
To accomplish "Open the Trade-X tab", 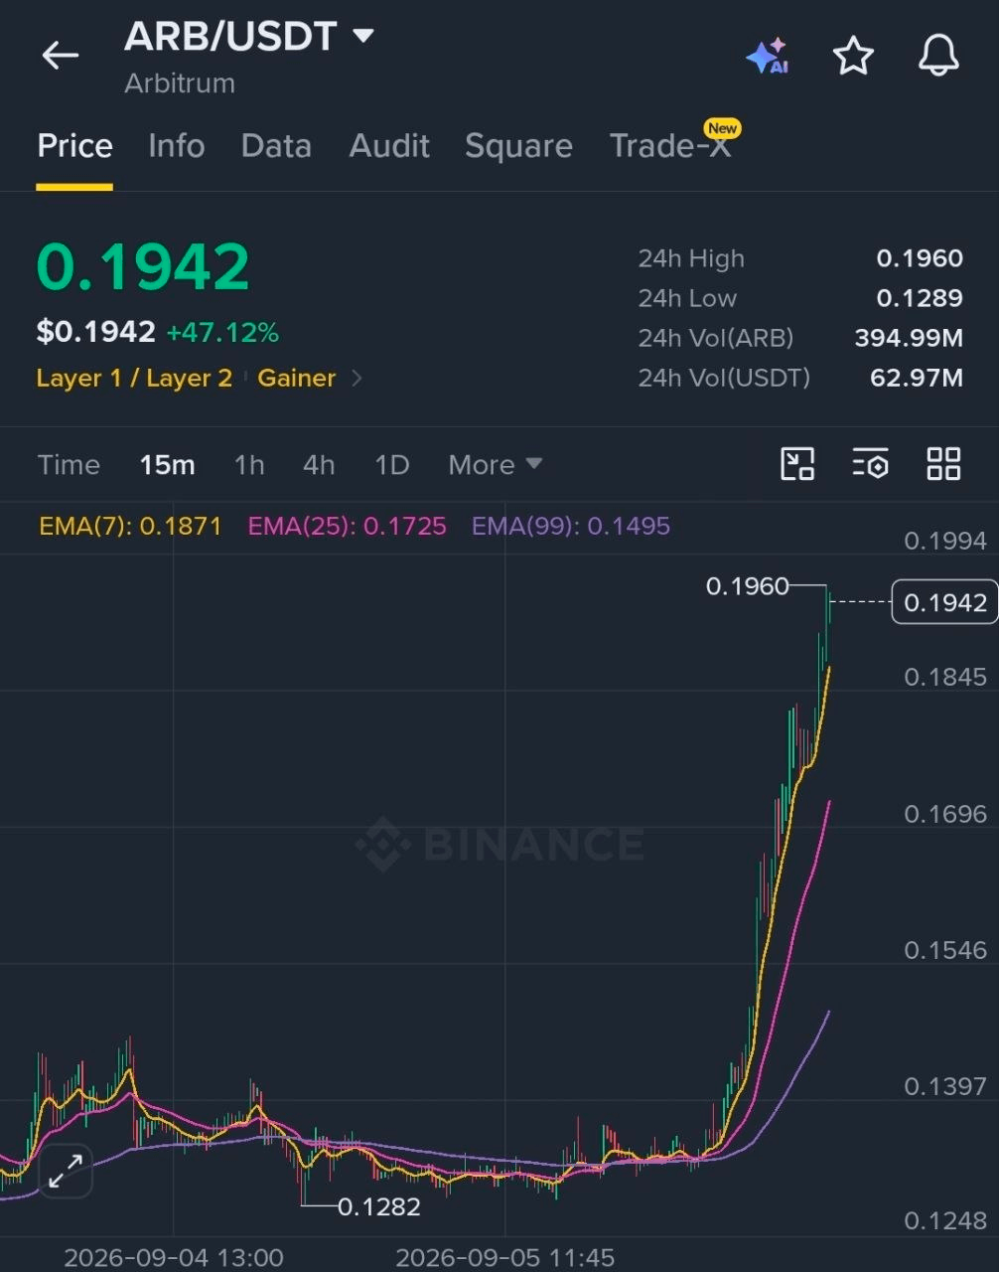I will coord(670,146).
